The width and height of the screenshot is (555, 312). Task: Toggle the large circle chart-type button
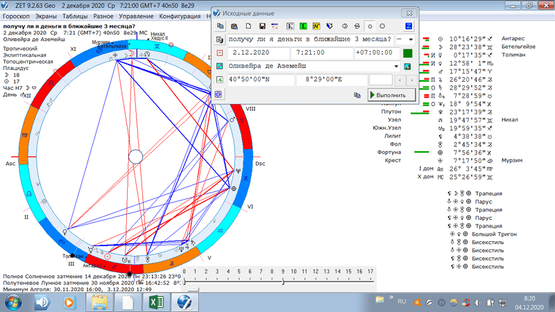[x=382, y=26]
